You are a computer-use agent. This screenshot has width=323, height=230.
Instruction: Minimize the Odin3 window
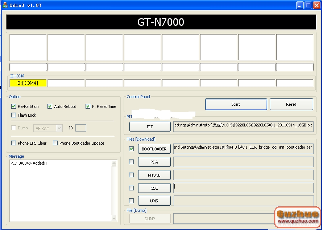tap(300, 5)
